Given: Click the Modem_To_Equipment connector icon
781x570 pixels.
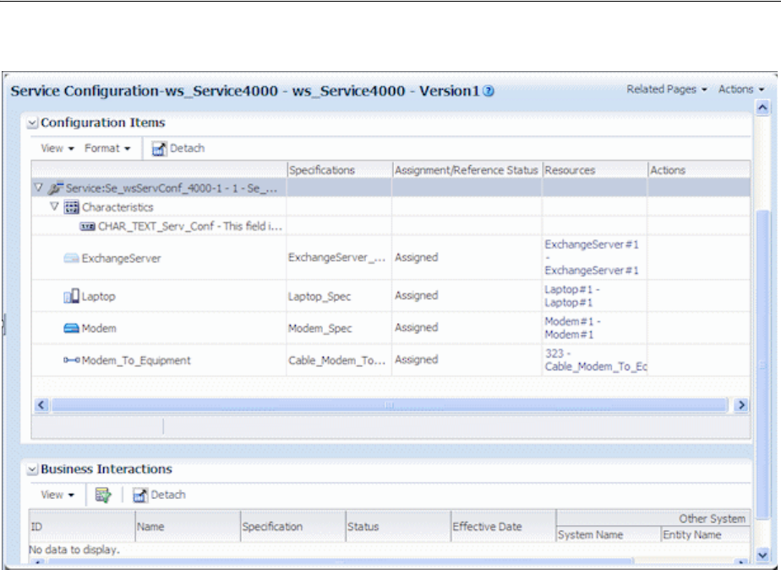Looking at the screenshot, I should (71, 360).
